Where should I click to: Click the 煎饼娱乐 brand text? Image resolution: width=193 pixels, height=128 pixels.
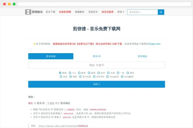[x=37, y=12]
